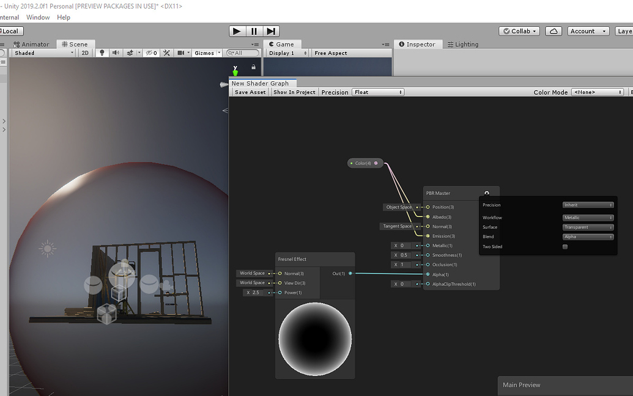Open Game panel options menu icon
This screenshot has width=633, height=396.
(x=385, y=45)
